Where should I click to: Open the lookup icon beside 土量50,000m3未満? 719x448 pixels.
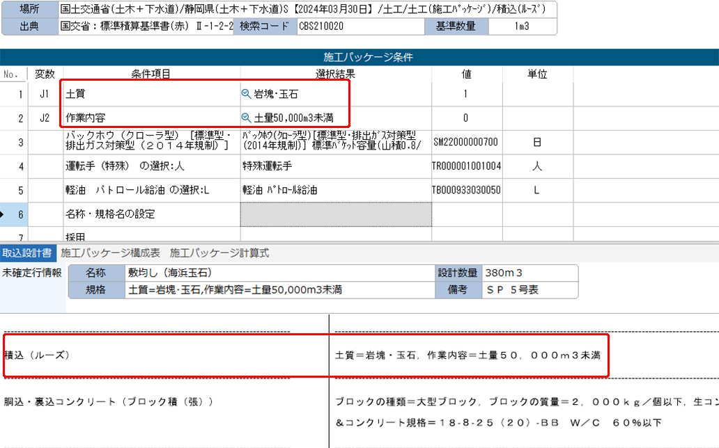point(247,118)
